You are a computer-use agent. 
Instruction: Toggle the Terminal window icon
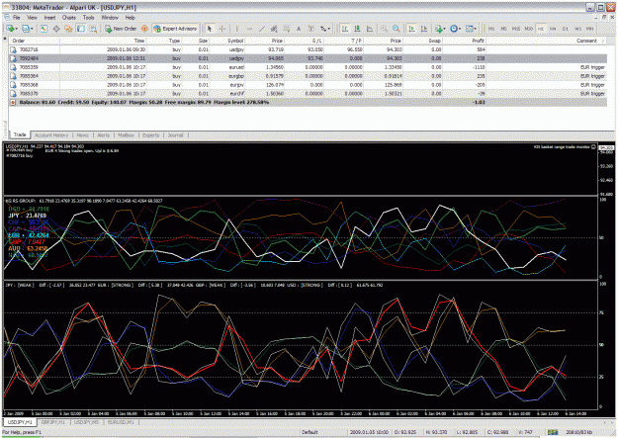click(81, 29)
